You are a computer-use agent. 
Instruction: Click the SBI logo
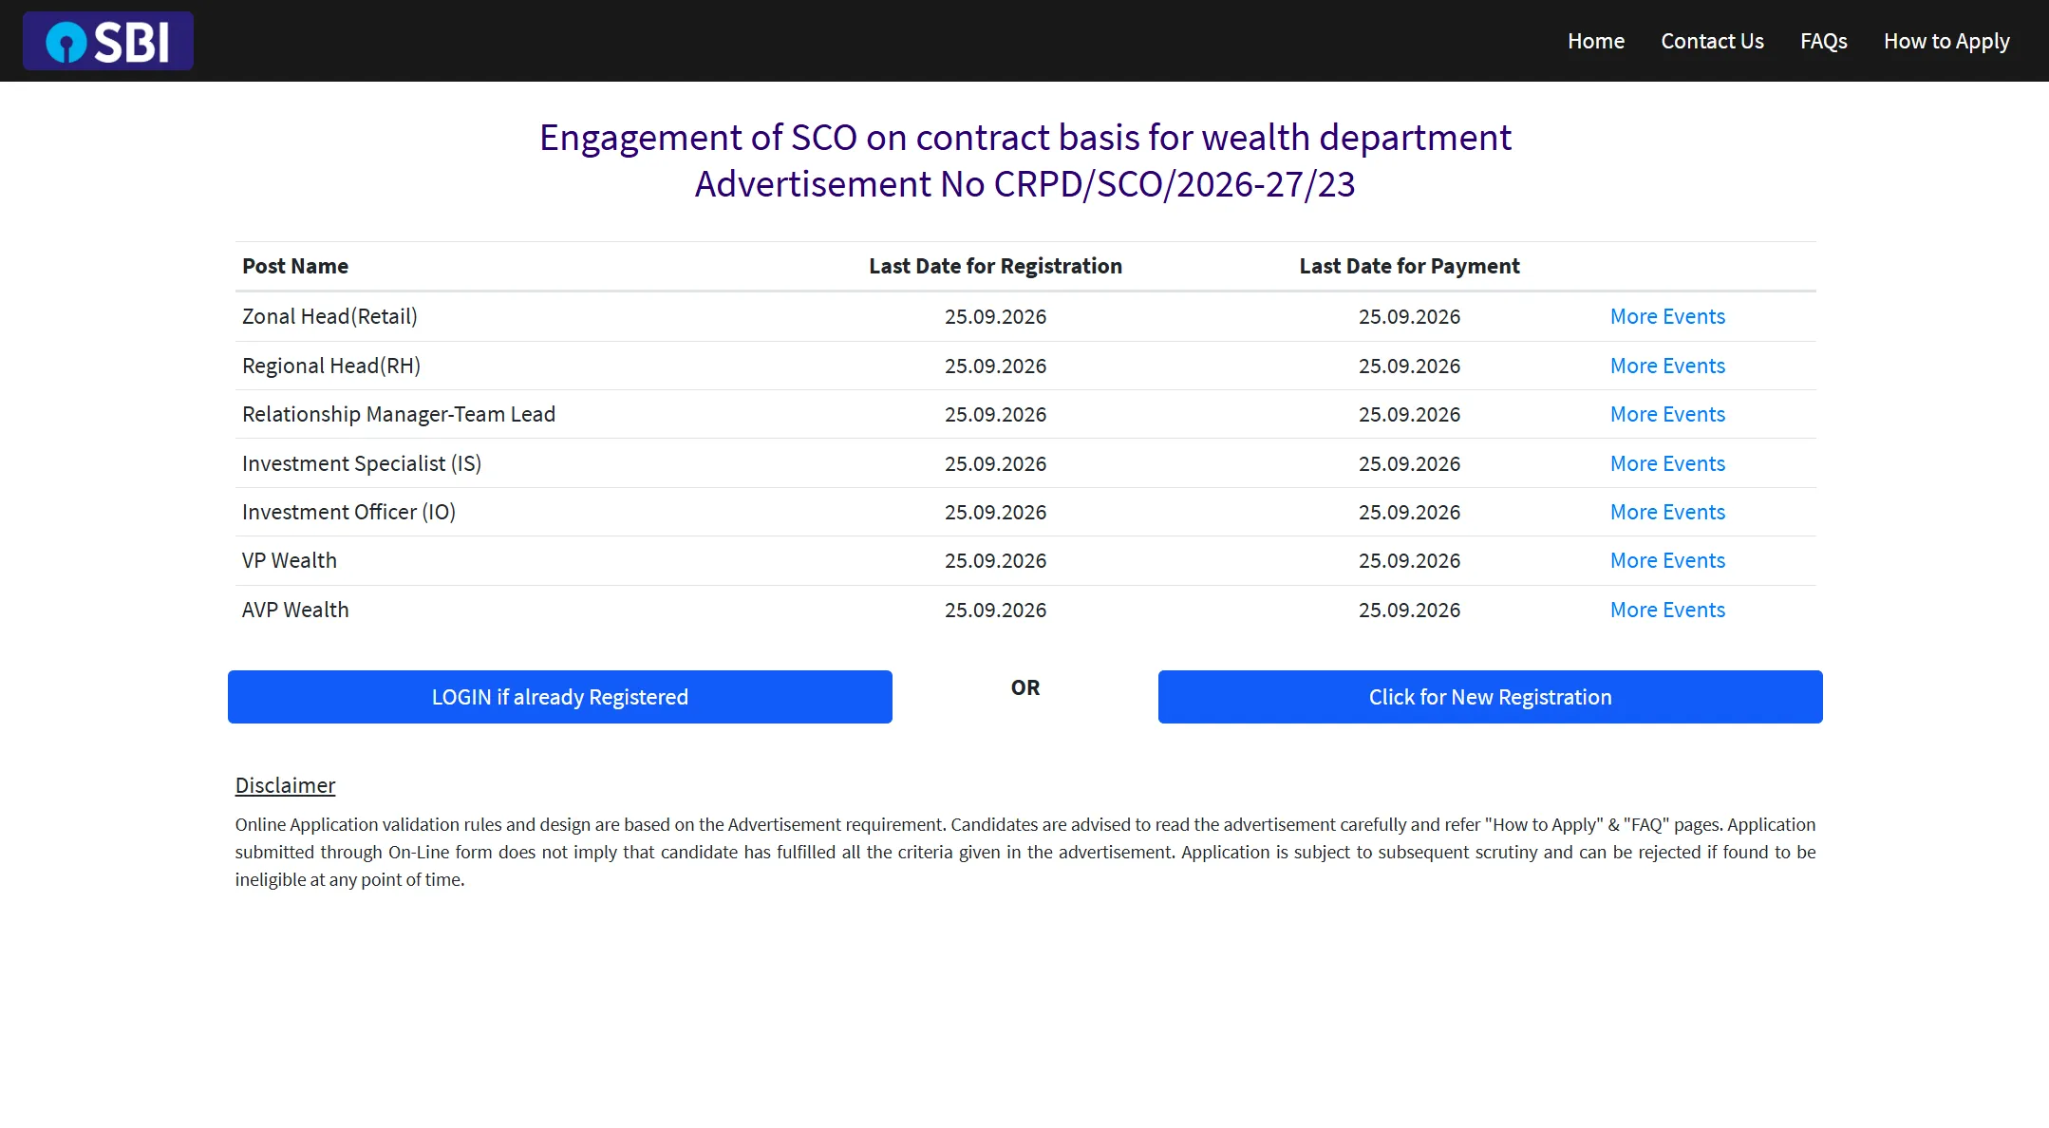108,41
